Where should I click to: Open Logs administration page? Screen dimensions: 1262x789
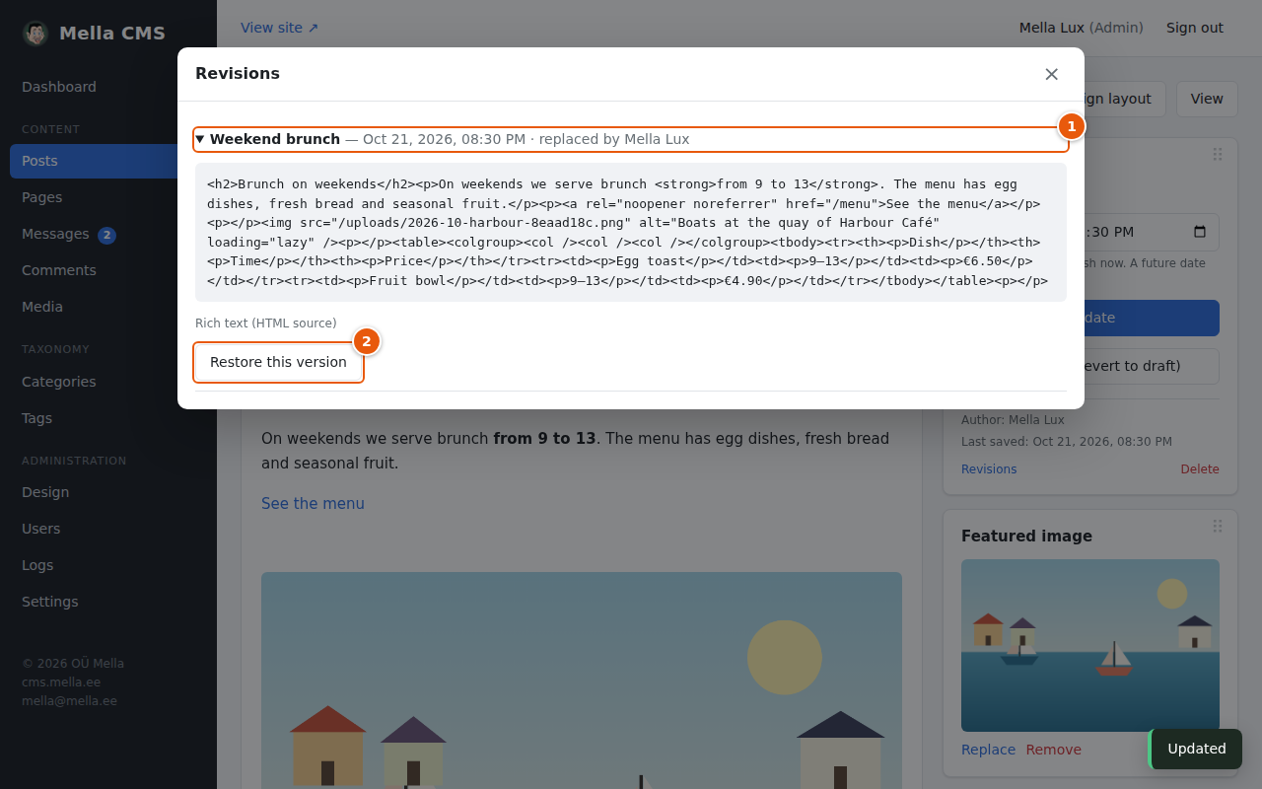[x=108, y=565]
